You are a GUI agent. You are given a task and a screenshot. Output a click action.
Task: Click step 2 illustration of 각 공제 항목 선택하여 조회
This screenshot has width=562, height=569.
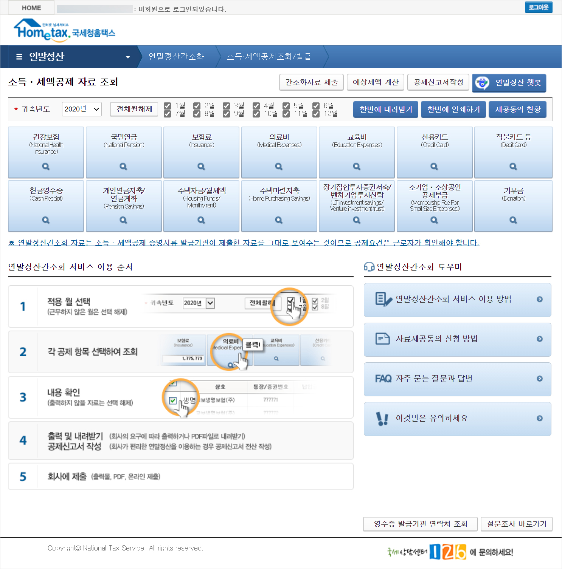click(246, 351)
